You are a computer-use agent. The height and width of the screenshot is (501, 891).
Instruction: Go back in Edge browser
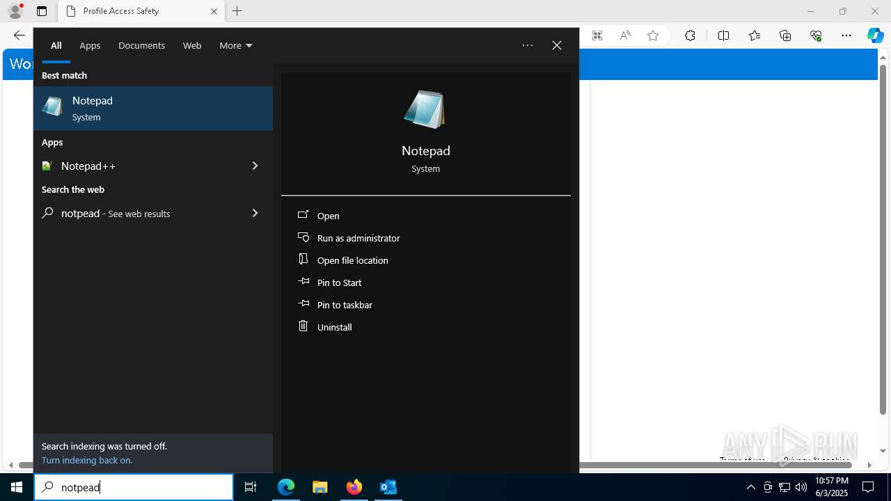click(x=19, y=35)
